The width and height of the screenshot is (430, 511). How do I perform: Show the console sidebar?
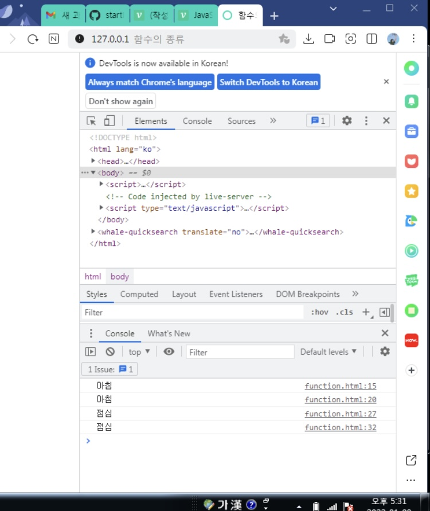coord(91,352)
